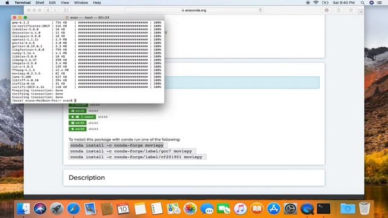Open Wi-Fi status in menu bar
Image resolution: width=388 pixels, height=218 pixels.
[316, 2]
